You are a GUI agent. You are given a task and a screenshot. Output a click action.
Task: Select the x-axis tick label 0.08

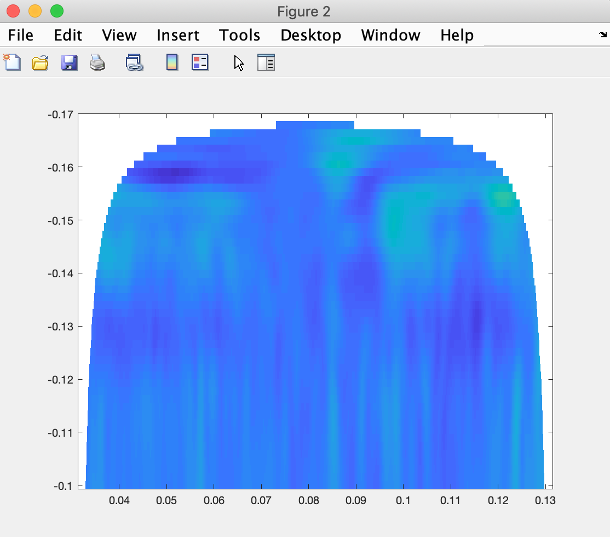coord(309,500)
